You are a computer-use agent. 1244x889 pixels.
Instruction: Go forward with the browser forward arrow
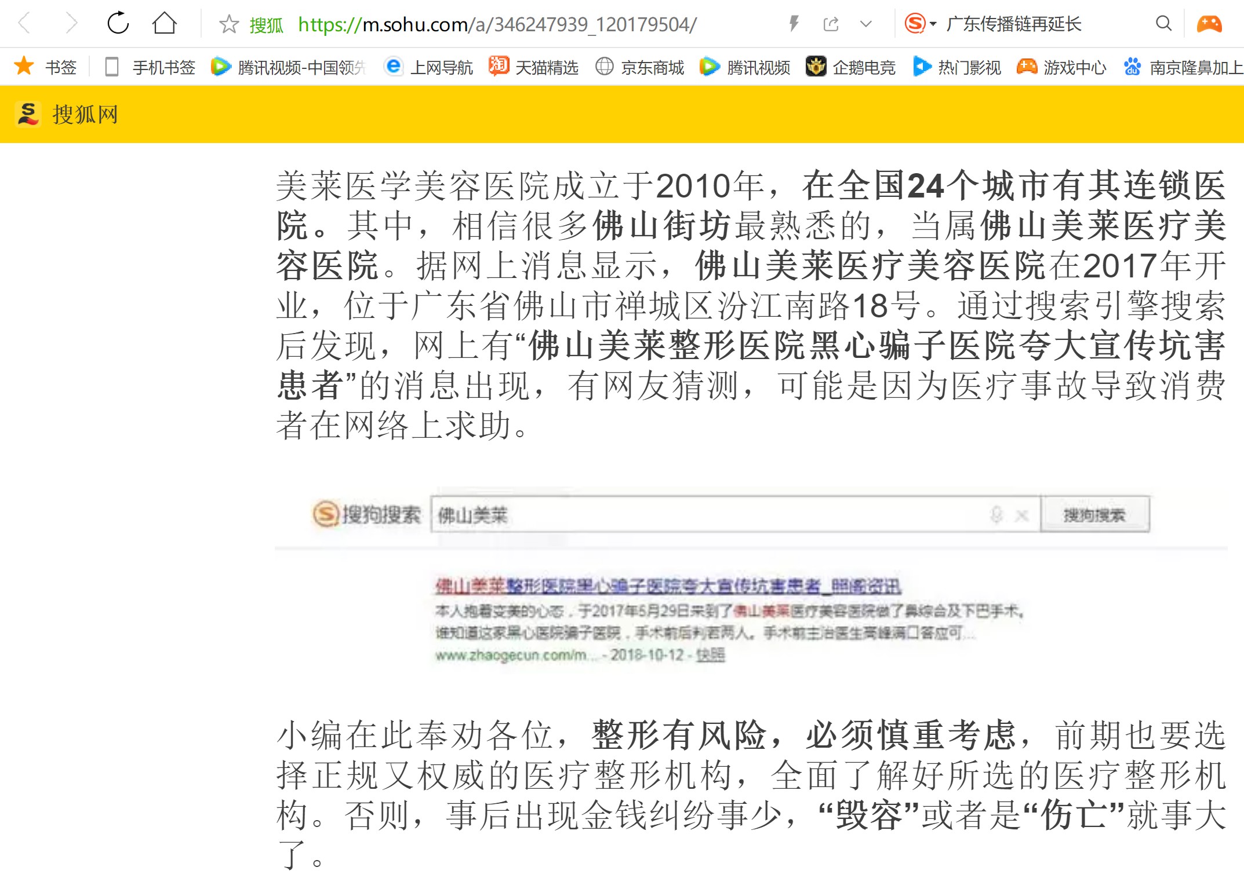pos(71,24)
